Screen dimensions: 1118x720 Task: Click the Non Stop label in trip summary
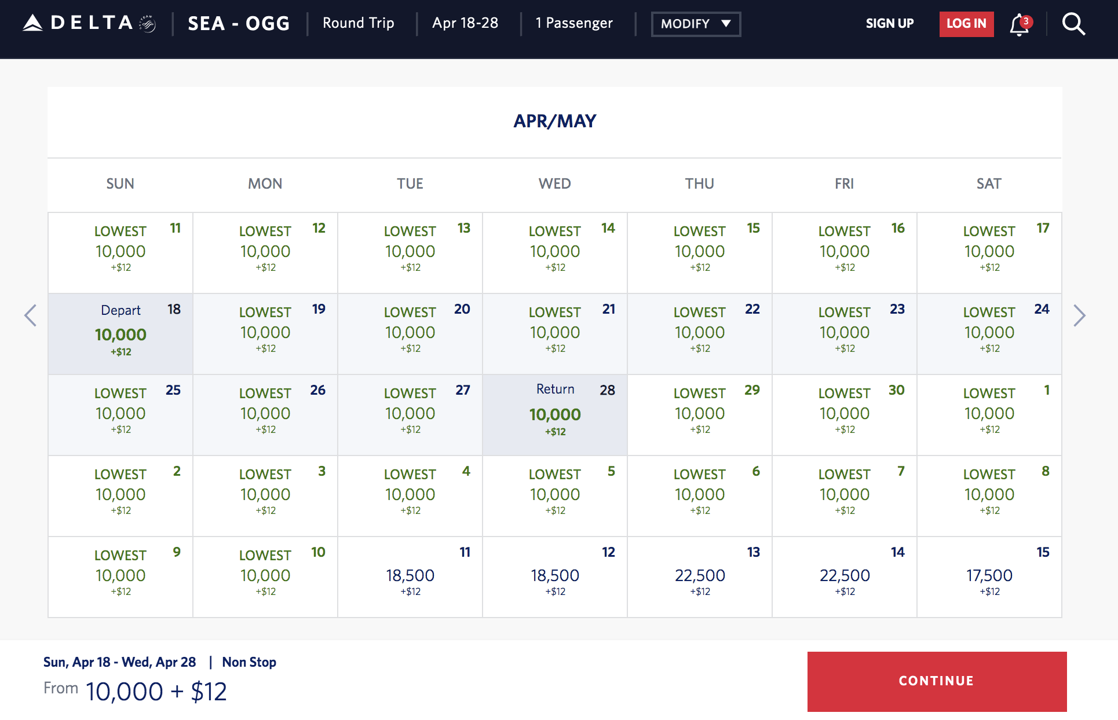(249, 662)
